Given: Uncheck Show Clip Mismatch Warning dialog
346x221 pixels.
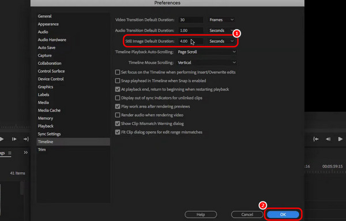Looking at the screenshot, I should 118,124.
